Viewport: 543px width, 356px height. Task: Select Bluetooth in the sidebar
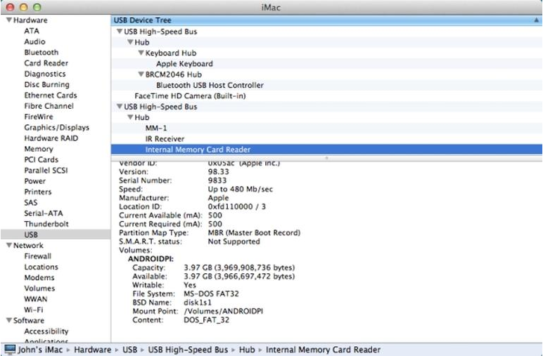41,52
